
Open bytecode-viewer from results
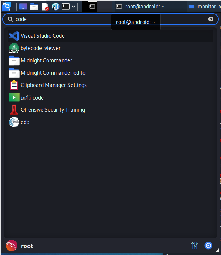pos(110,48)
